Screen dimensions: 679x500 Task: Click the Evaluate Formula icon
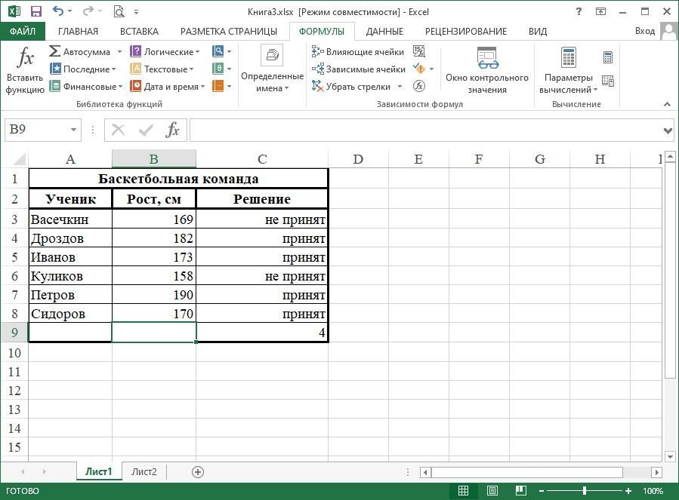(x=419, y=86)
